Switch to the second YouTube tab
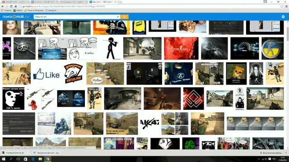This screenshot has width=289, height=162. pyautogui.click(x=45, y=2)
